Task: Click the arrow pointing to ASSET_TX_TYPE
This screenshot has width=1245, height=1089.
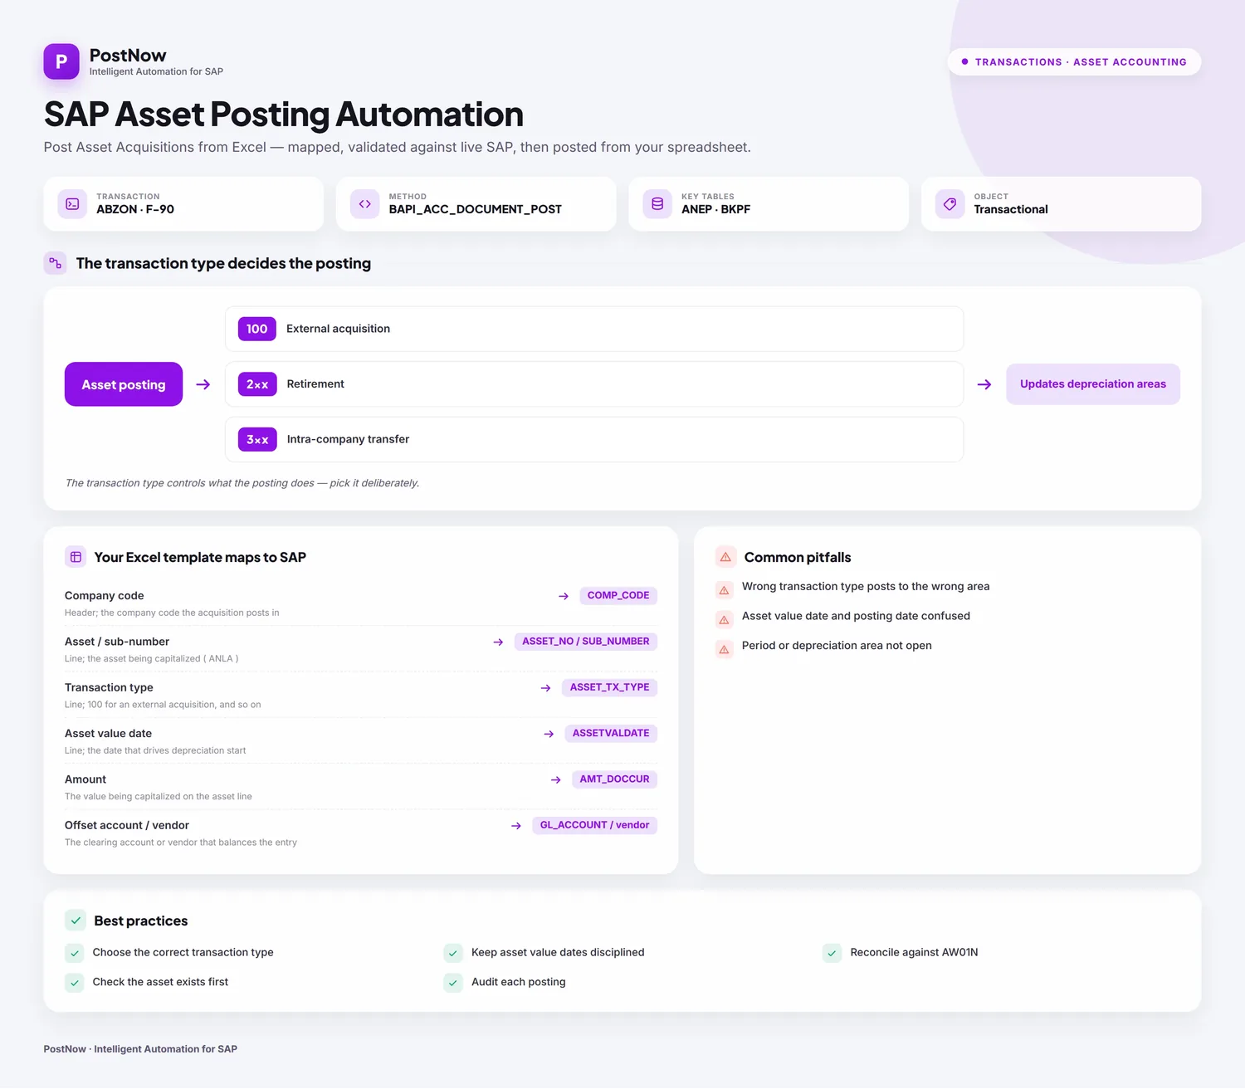Action: pos(545,688)
